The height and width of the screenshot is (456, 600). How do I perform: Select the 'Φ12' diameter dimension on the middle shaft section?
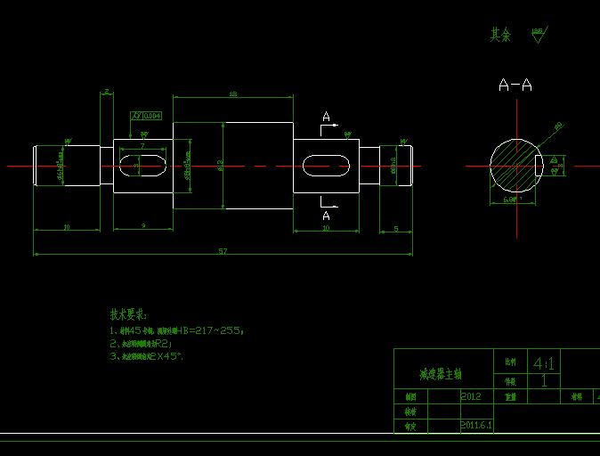pyautogui.click(x=220, y=165)
